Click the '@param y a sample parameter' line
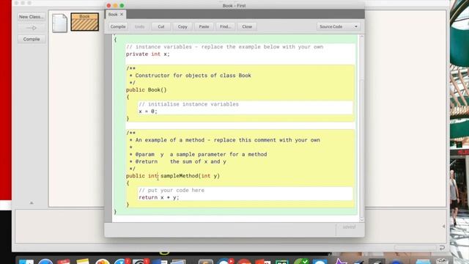469x264 pixels. (198, 155)
